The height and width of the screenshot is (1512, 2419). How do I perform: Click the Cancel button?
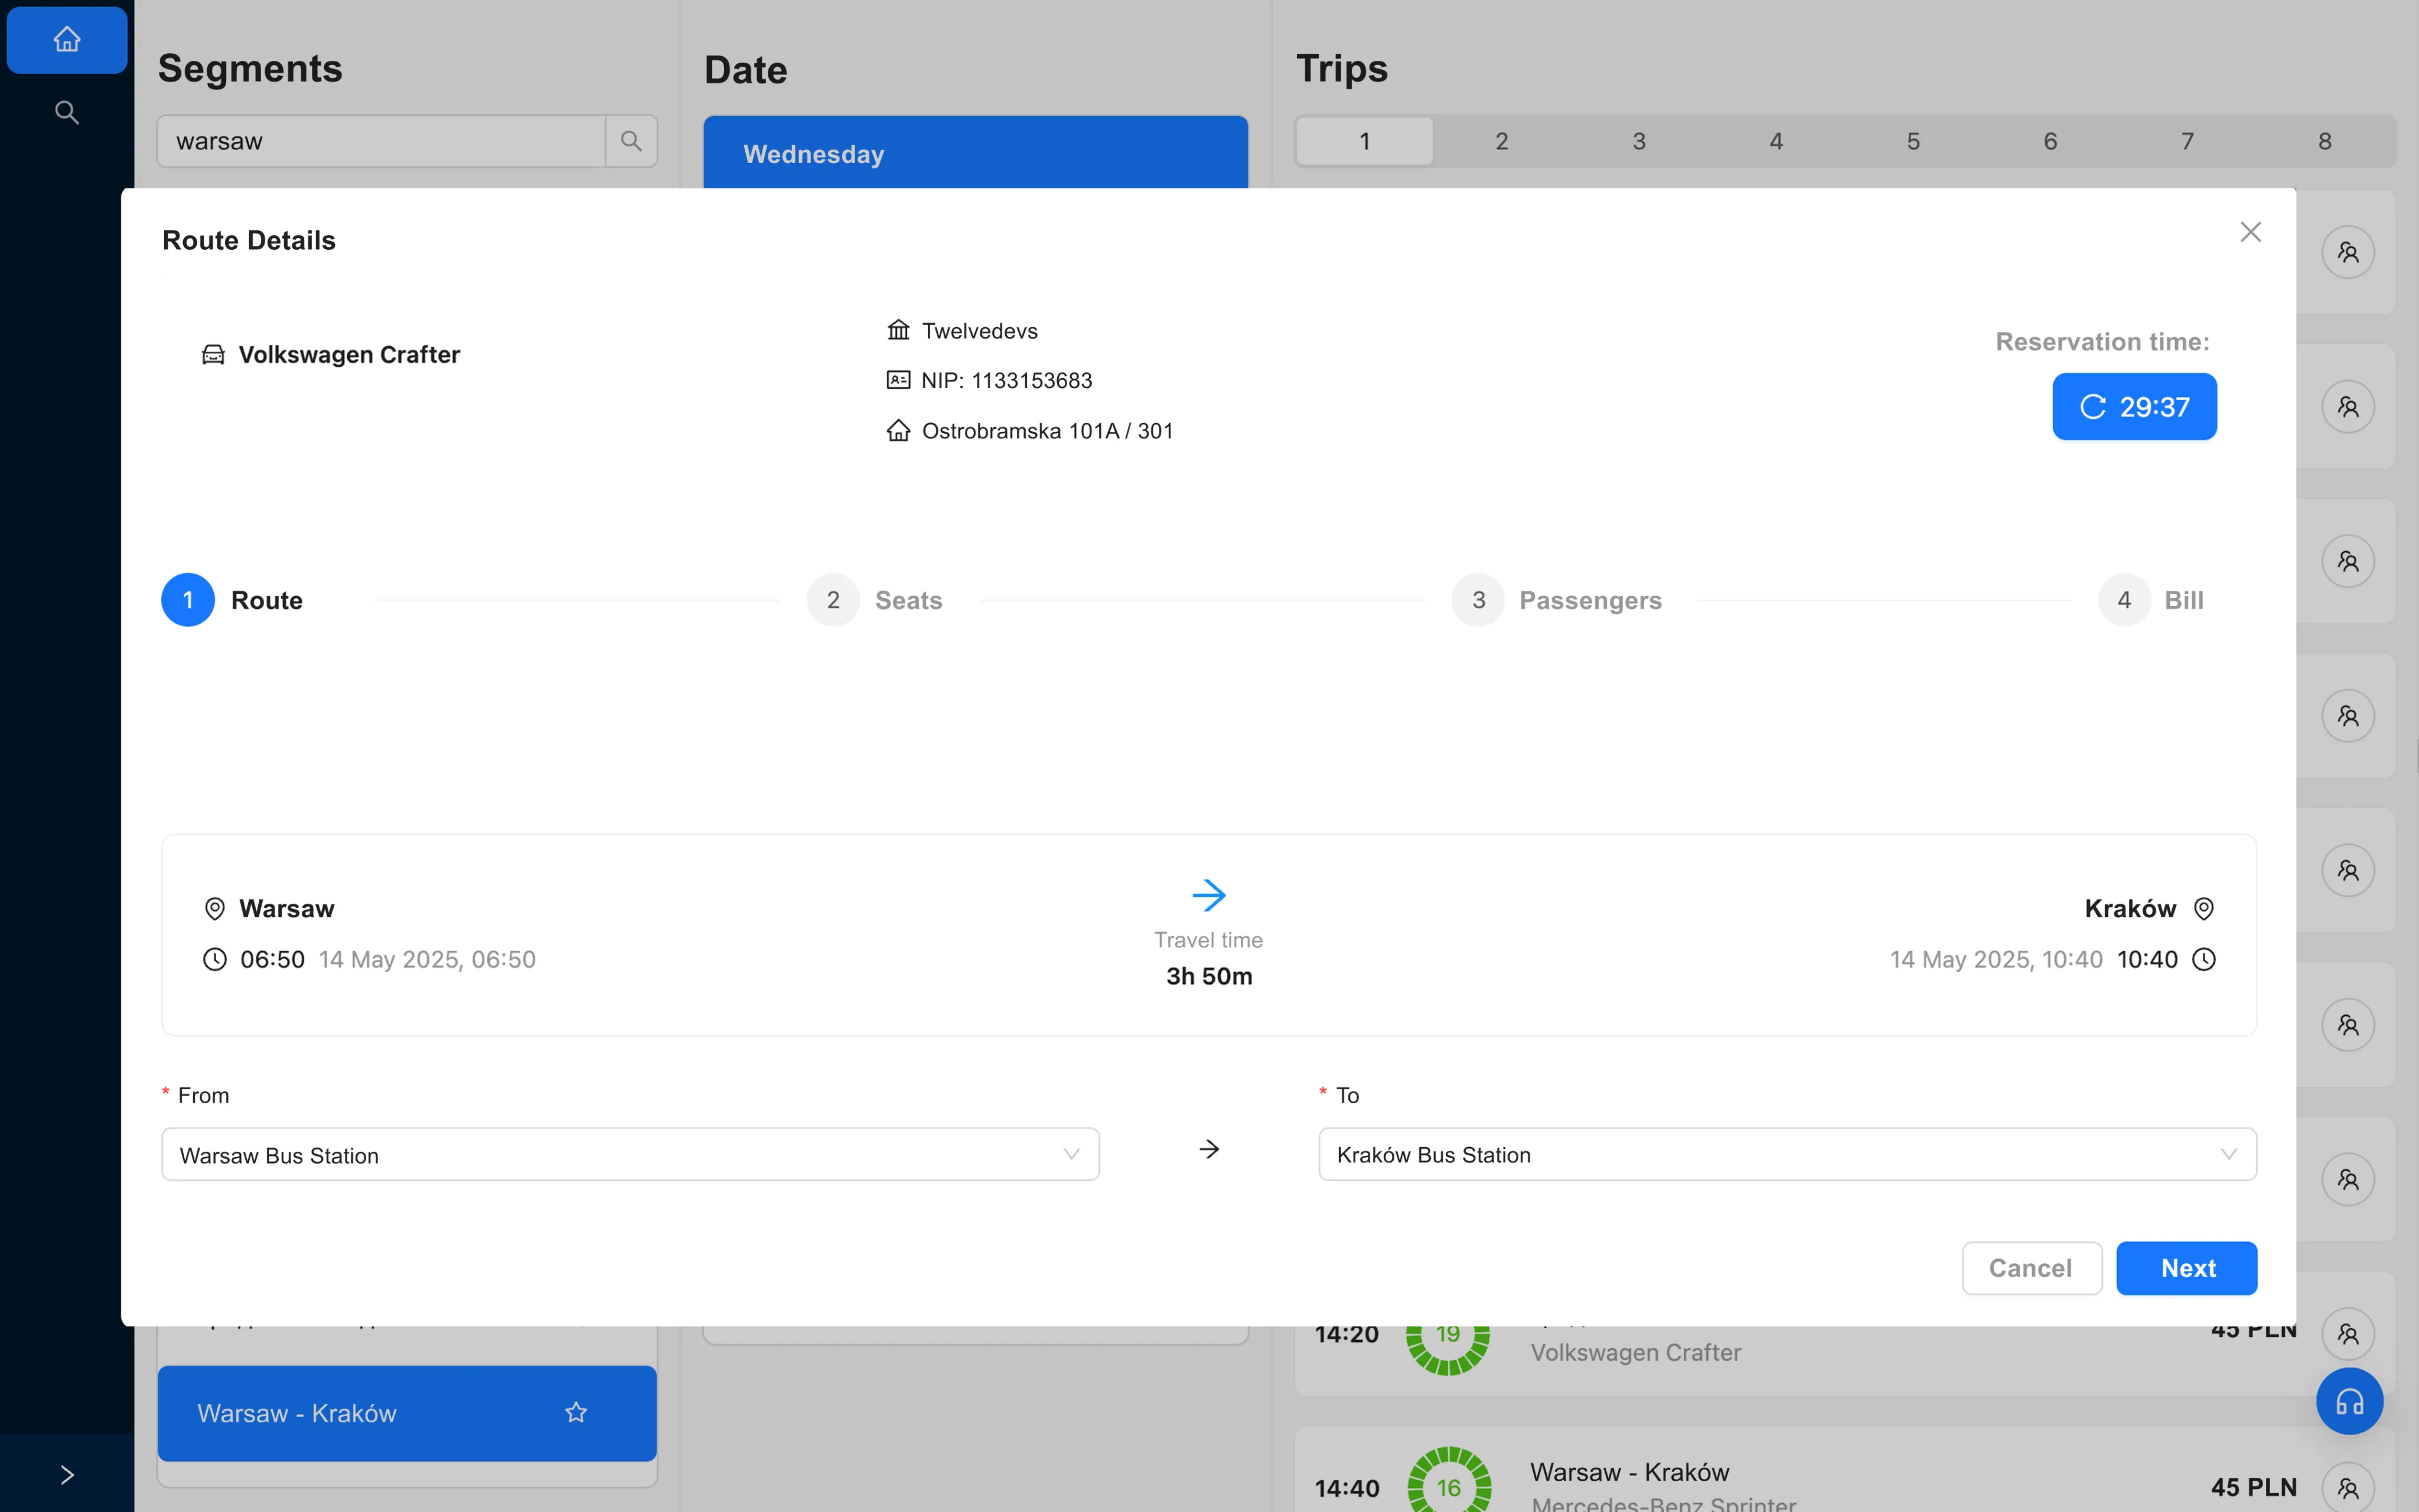(2030, 1268)
